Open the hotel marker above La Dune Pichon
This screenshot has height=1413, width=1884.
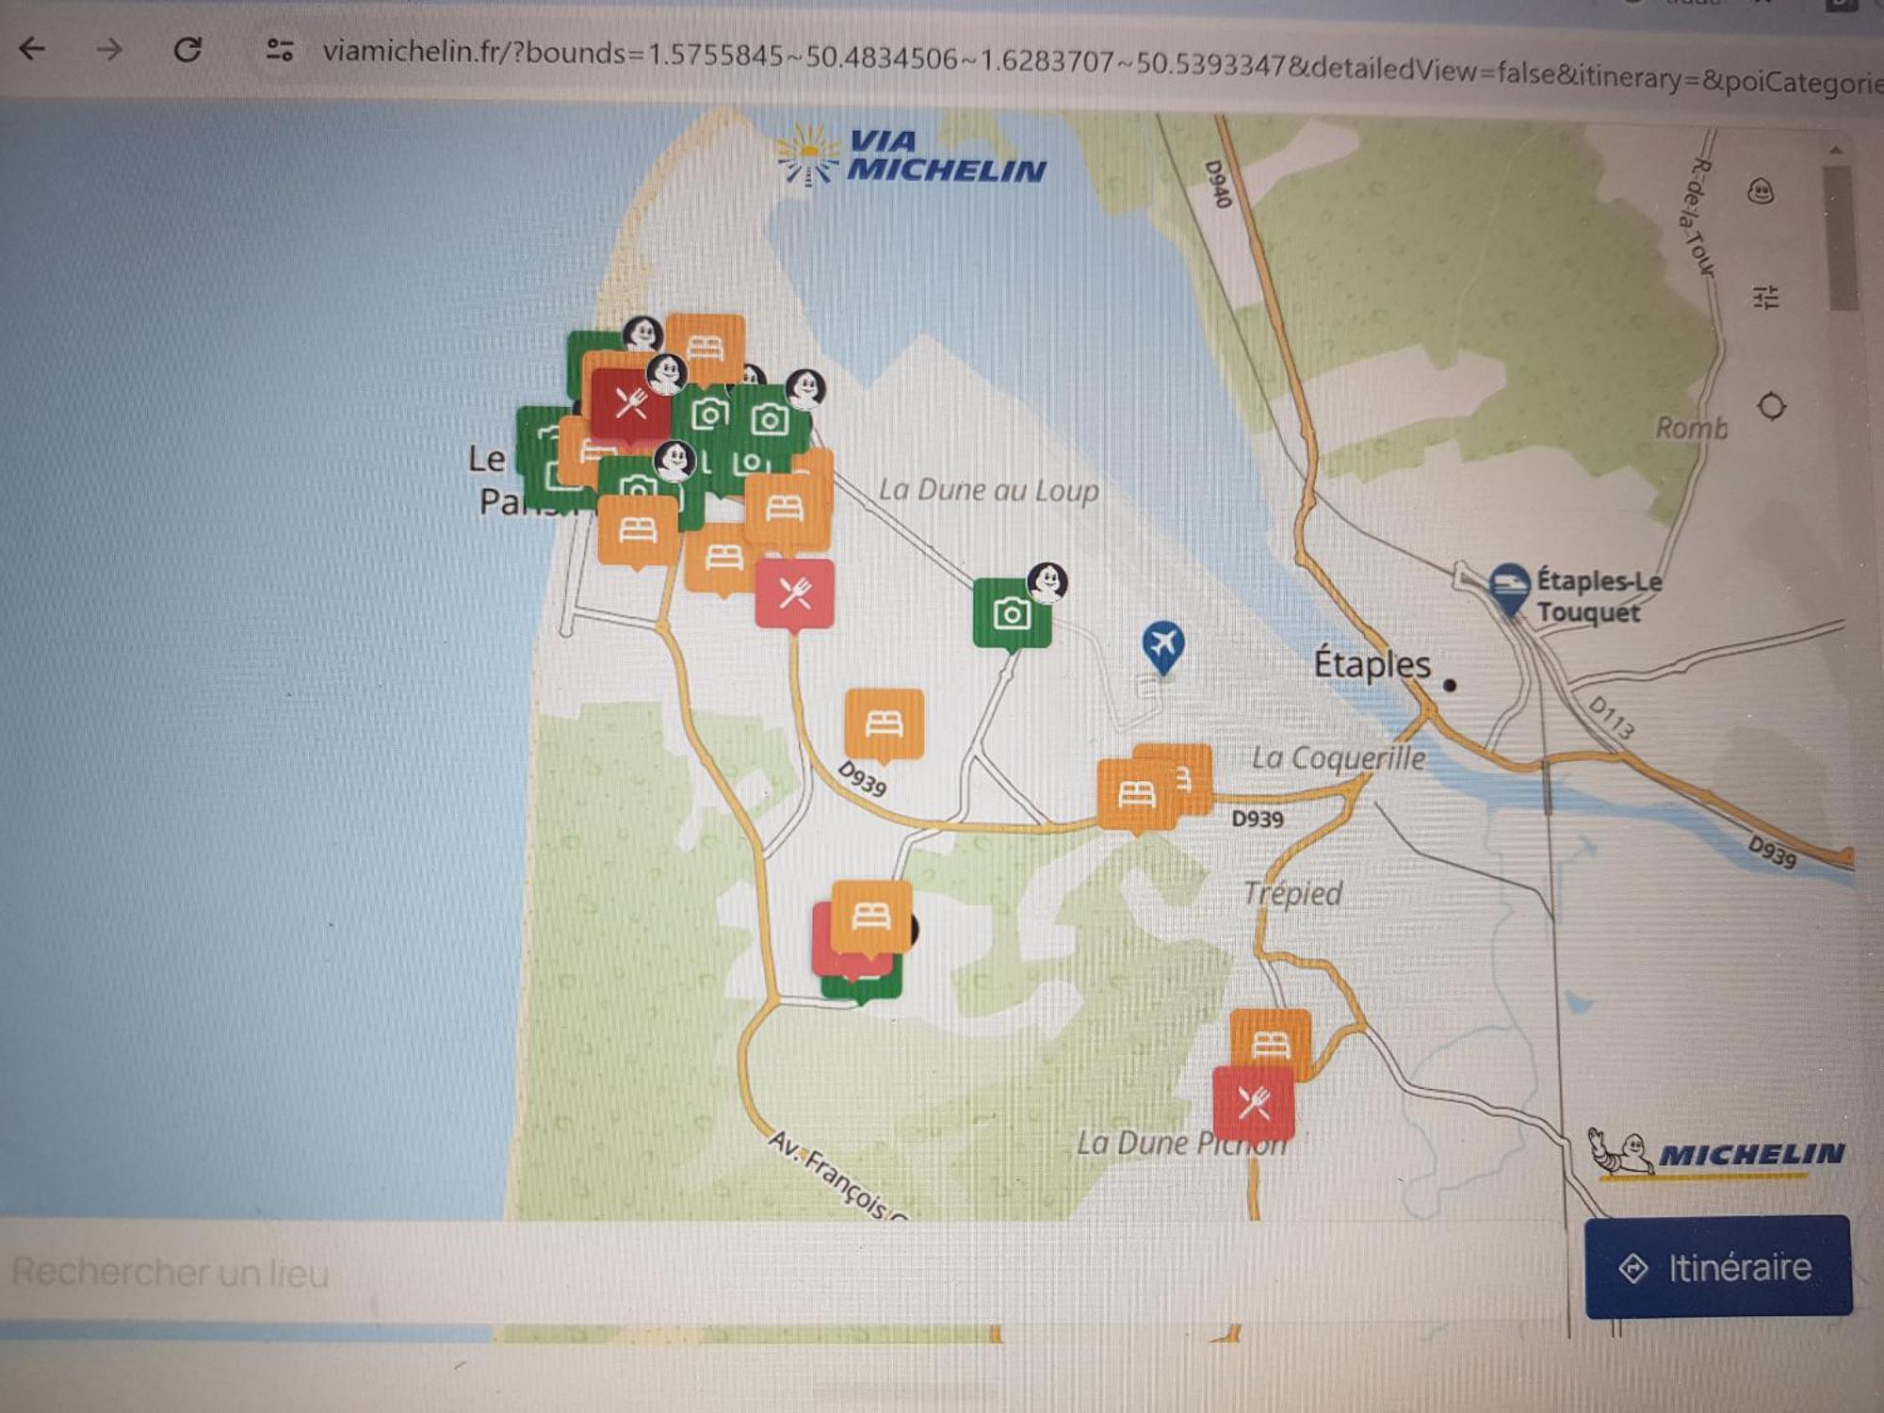[1271, 1041]
